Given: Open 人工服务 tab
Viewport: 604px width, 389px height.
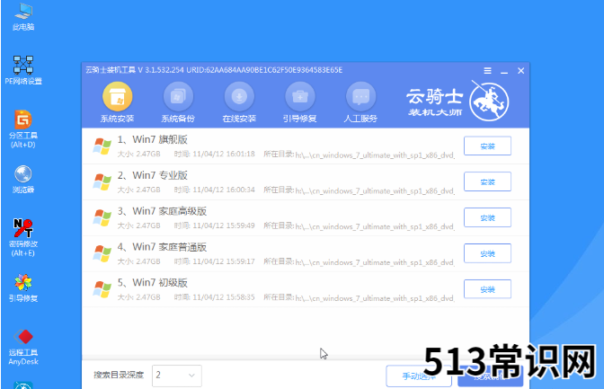Looking at the screenshot, I should [x=360, y=102].
